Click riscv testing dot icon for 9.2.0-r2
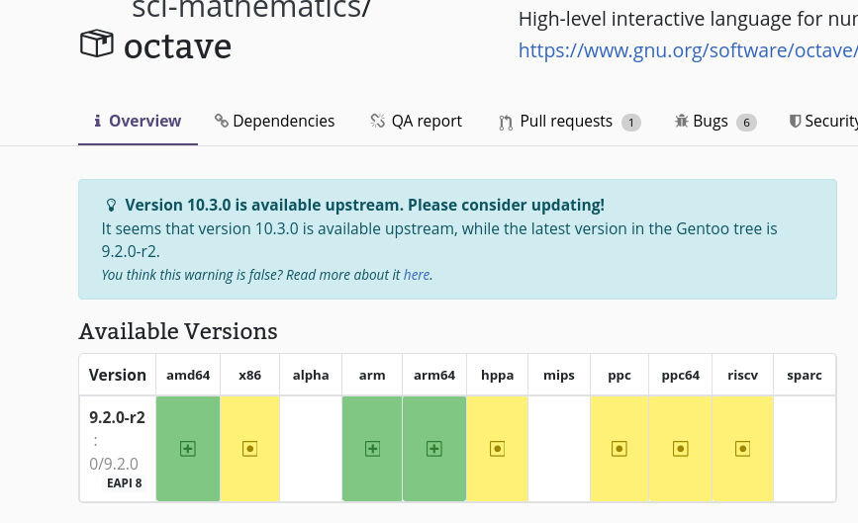 click(742, 449)
